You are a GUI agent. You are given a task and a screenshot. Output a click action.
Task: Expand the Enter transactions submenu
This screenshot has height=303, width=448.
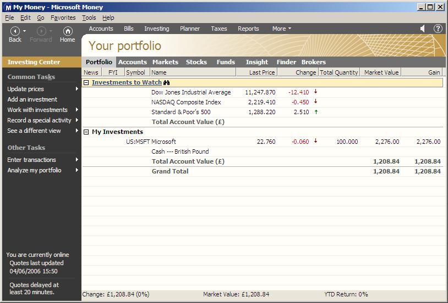pos(77,160)
